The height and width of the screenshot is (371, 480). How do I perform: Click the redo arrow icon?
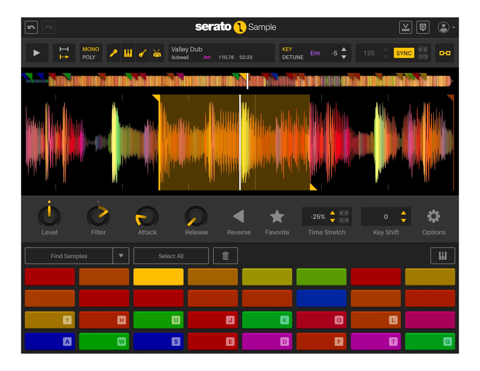[x=49, y=27]
